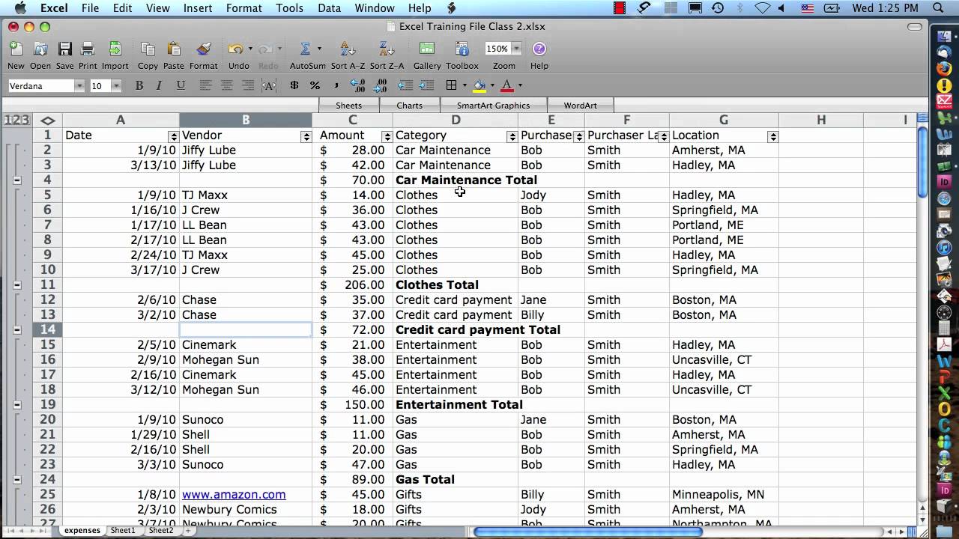
Task: Open the 150% zoom dropdown
Action: pos(516,49)
